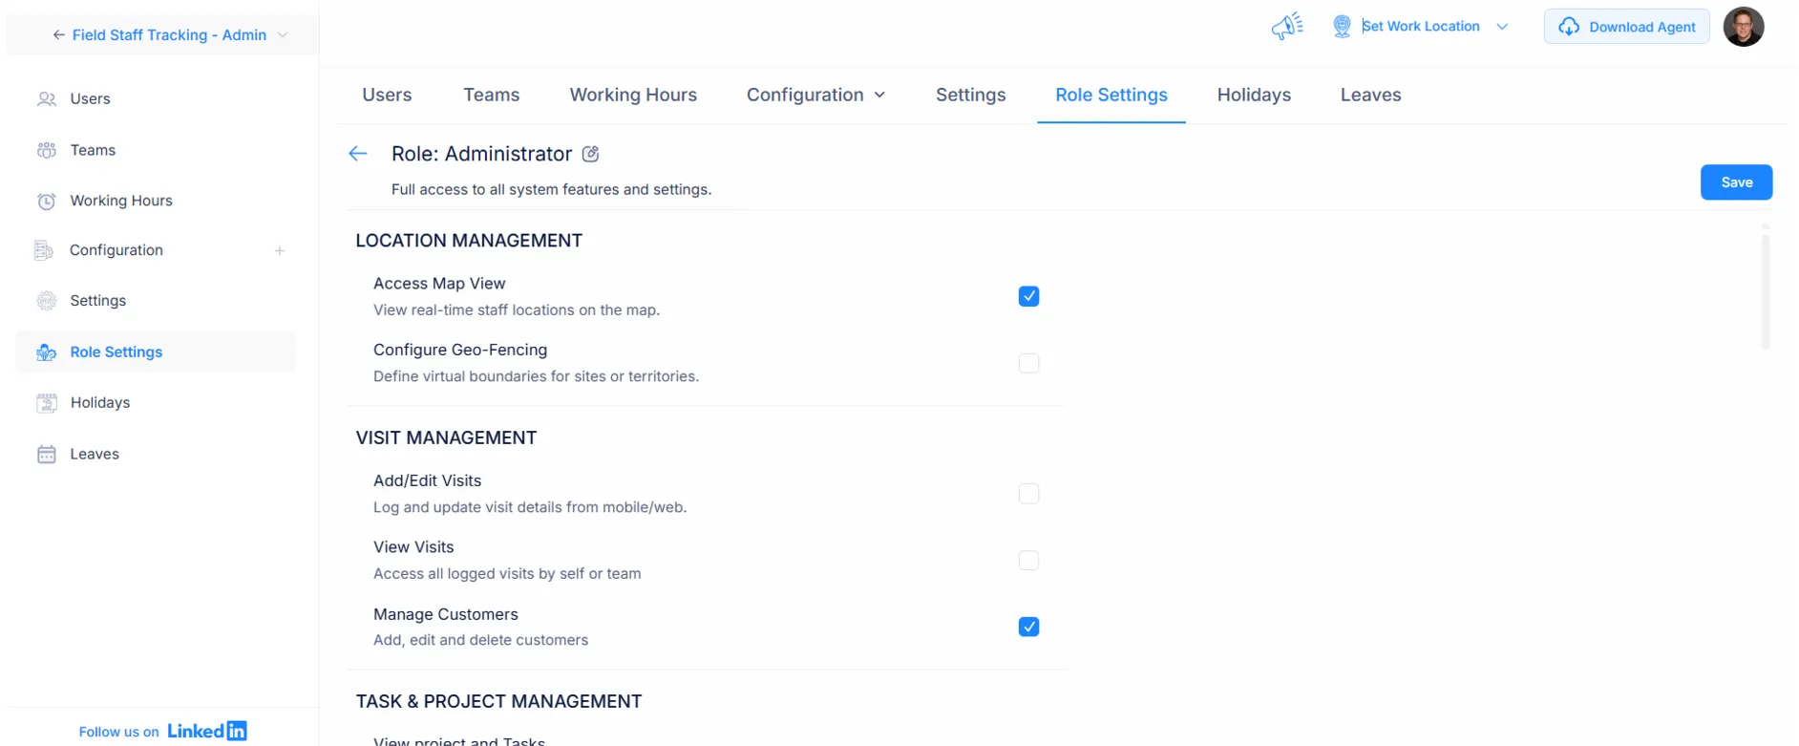Viewport: 1799px width, 746px height.
Task: Click the Configuration icon in sidebar
Action: 44,250
